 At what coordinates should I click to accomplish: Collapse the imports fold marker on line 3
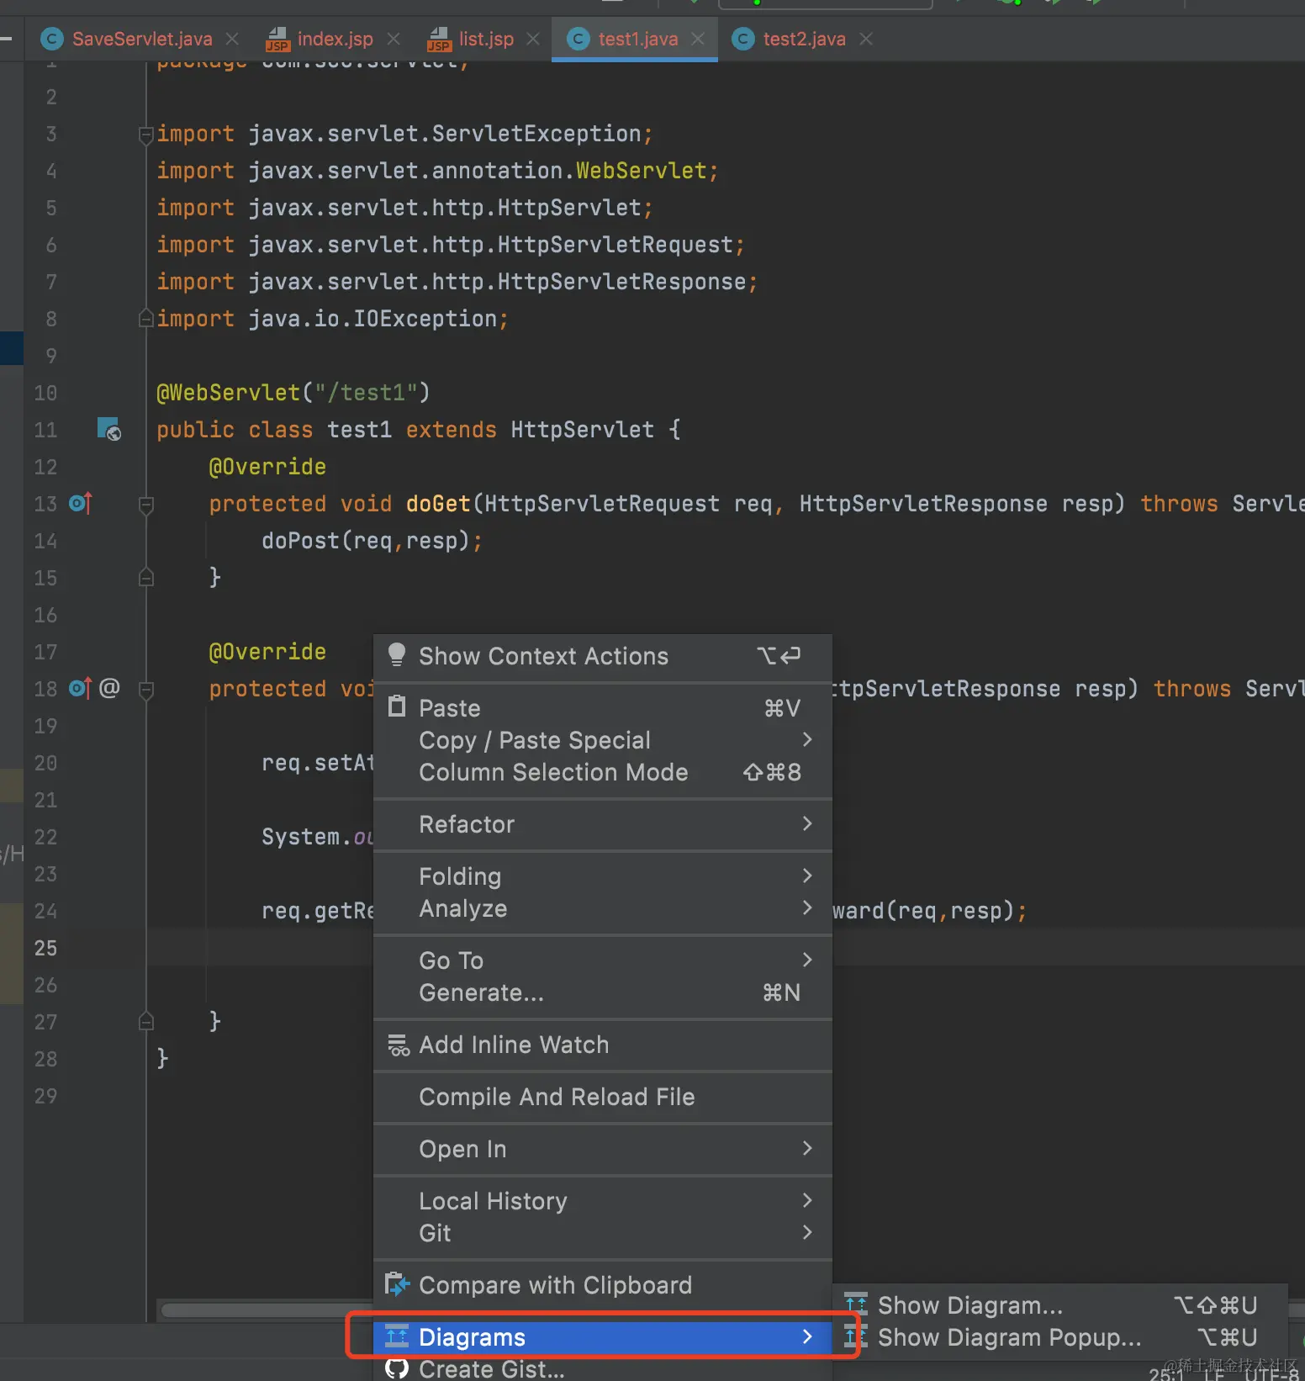click(x=146, y=134)
